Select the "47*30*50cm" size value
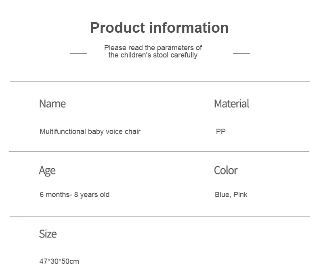This screenshot has width=319, height=280. (x=59, y=261)
